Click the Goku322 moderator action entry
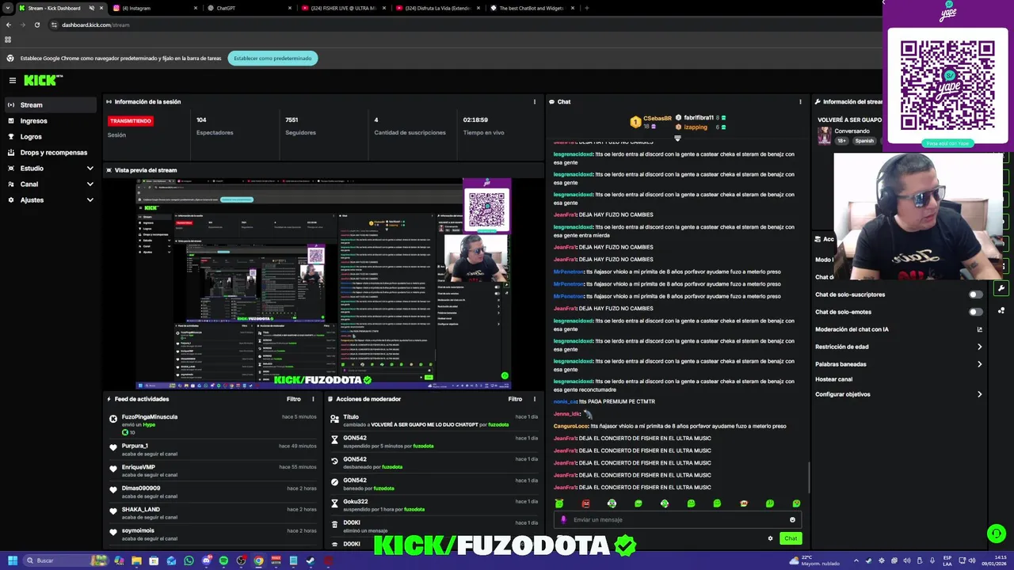This screenshot has height=570, width=1014. coord(434,505)
